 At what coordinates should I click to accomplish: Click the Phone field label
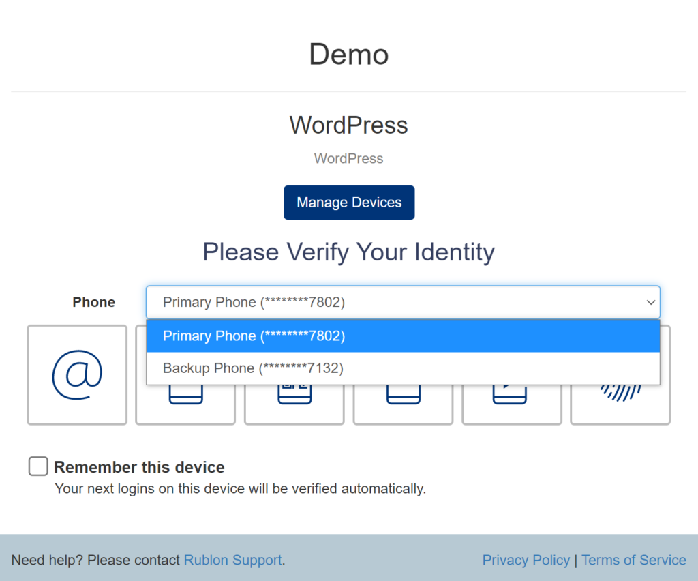click(x=94, y=302)
